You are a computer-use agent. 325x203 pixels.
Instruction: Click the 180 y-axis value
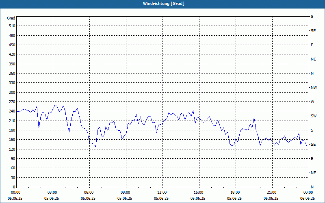click(x=12, y=130)
